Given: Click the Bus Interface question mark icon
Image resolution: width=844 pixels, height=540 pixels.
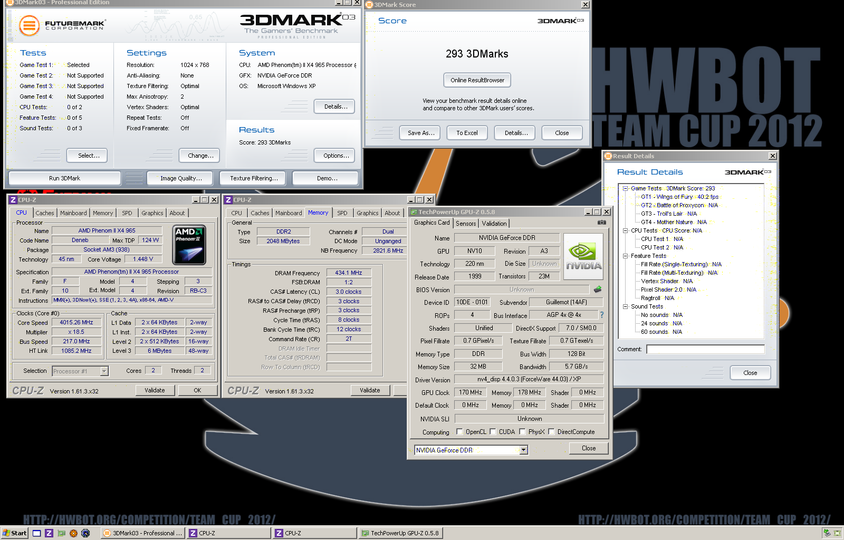Looking at the screenshot, I should point(601,315).
